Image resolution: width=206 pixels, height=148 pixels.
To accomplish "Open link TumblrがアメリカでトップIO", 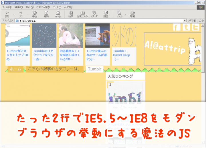I will pos(17,55).
